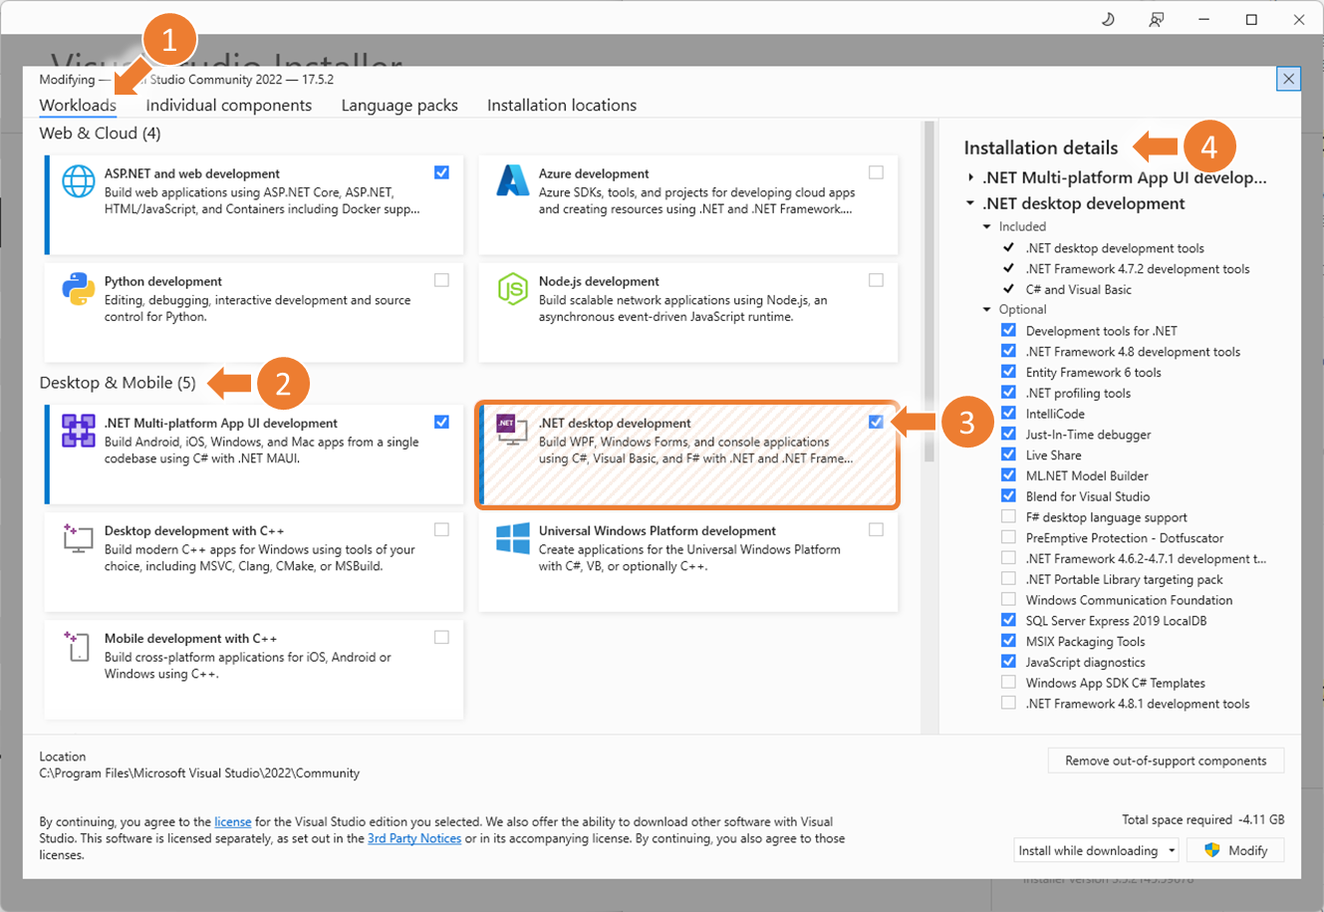
Task: Click the Python development logo icon
Action: coord(79,290)
